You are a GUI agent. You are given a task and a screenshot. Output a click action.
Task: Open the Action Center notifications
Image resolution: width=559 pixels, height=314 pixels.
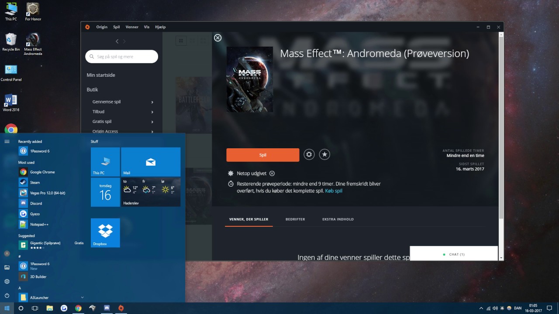(549, 308)
